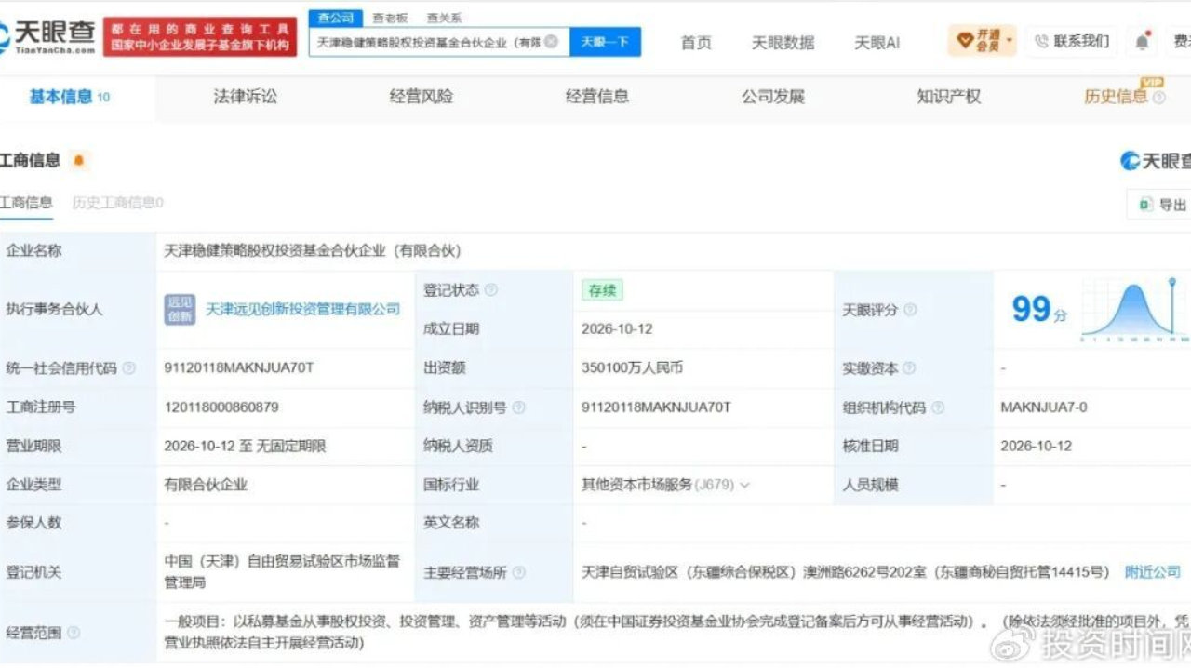Open the 首页 menu item

(x=696, y=42)
